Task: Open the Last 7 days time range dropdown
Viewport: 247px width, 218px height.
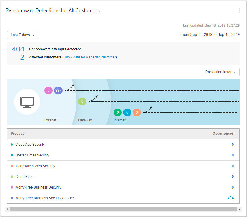Action: pyautogui.click(x=23, y=35)
